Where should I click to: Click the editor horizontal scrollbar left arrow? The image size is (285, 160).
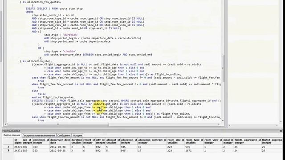pos(5,124)
